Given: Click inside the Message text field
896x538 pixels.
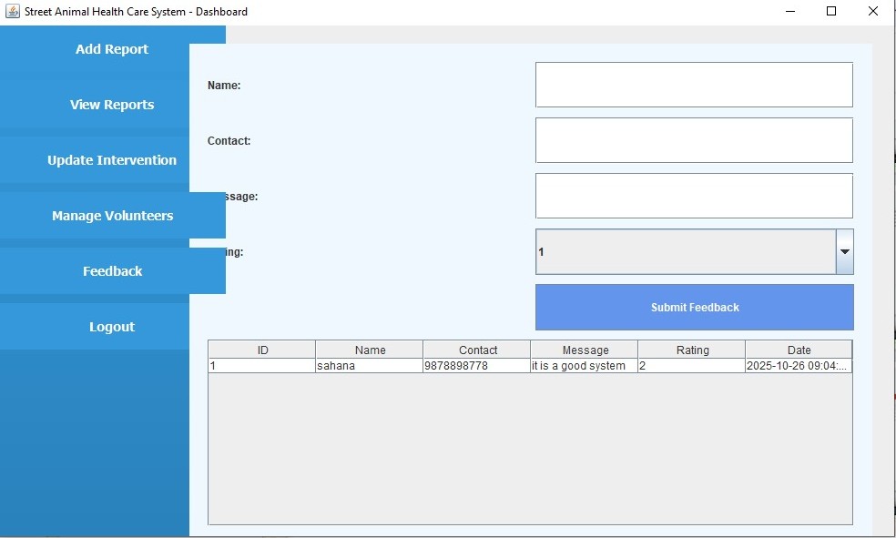Looking at the screenshot, I should pyautogui.click(x=694, y=195).
